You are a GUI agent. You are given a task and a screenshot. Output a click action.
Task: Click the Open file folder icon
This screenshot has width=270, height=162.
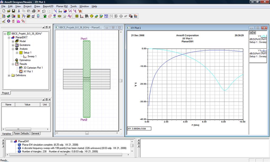coord(9,11)
